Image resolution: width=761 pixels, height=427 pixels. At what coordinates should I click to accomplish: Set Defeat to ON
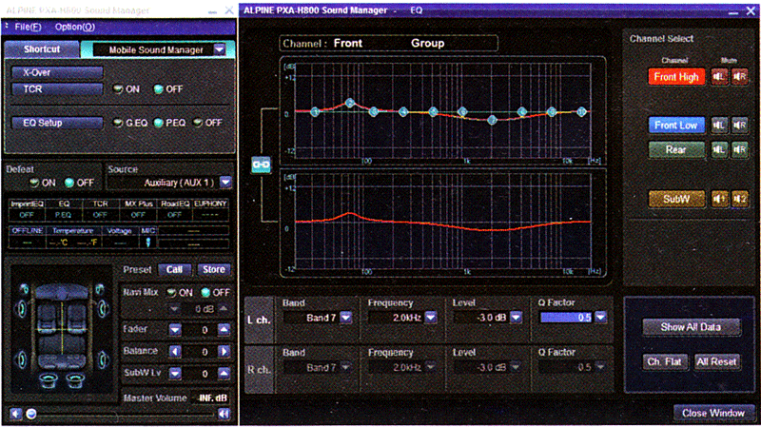click(x=35, y=182)
